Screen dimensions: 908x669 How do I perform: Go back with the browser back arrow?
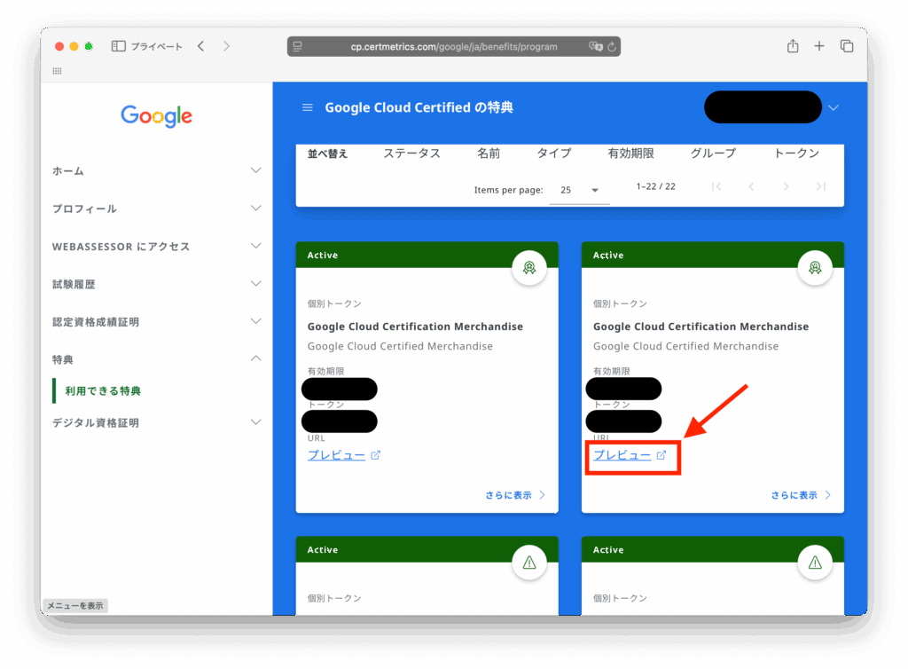click(x=201, y=46)
